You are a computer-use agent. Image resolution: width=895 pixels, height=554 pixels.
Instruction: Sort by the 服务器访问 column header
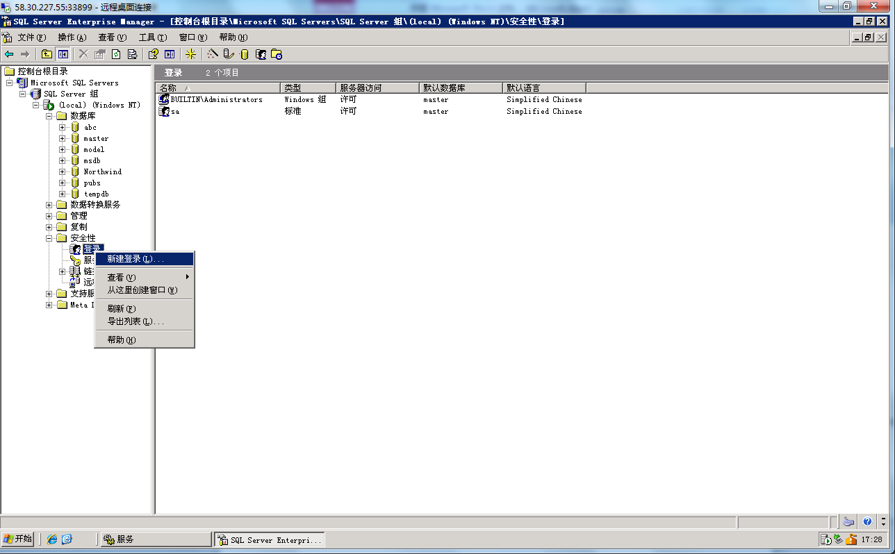pos(377,88)
